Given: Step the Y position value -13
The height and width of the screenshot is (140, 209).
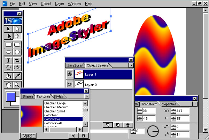Looking at the screenshot, I should [140, 118].
